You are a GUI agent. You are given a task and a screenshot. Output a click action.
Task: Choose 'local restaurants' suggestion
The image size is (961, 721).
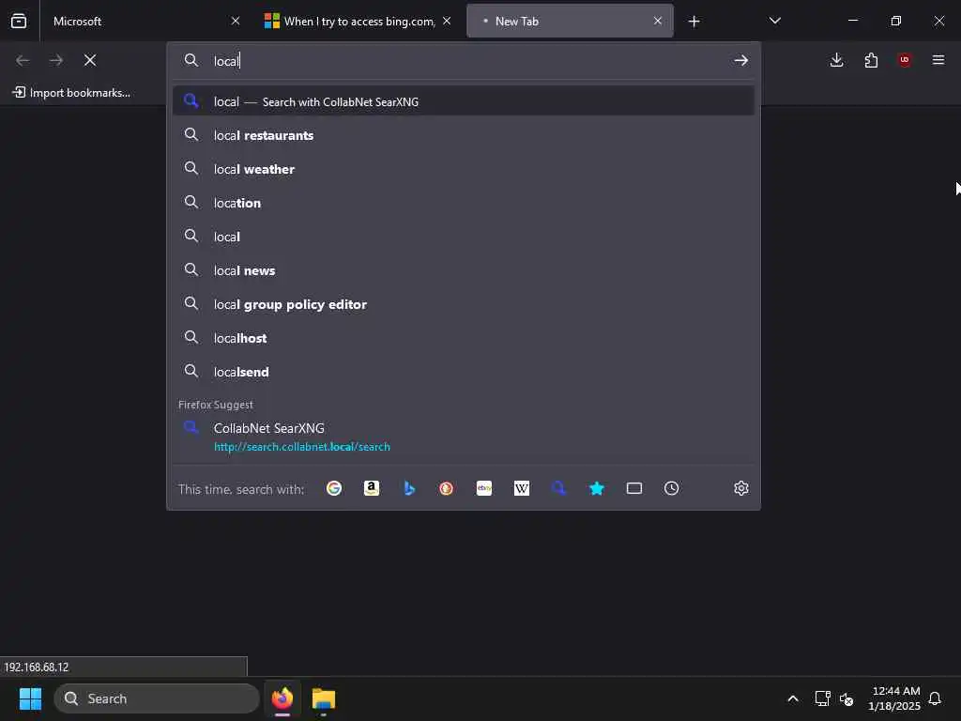pos(464,135)
